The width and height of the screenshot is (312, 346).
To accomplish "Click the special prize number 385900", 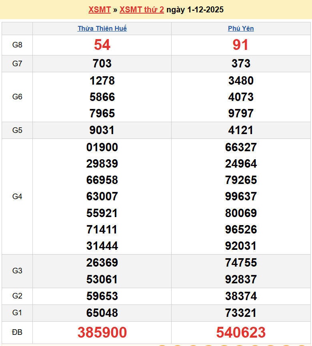I will tap(102, 332).
